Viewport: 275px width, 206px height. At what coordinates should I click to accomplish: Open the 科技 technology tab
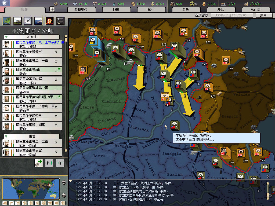pyautogui.click(x=116, y=9)
